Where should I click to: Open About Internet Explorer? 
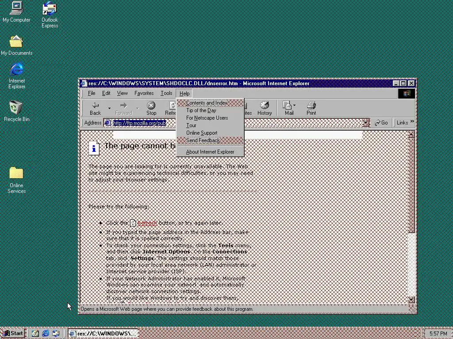click(x=210, y=152)
